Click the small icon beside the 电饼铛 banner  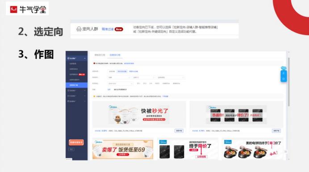(285, 152)
